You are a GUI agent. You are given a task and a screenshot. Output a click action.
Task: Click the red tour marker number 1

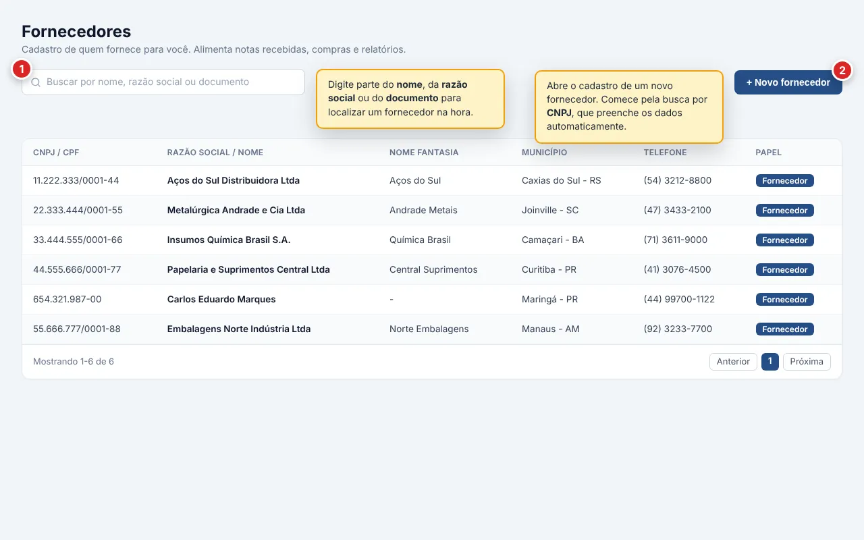click(22, 69)
